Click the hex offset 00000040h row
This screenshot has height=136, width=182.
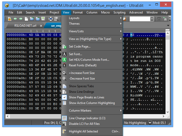[x=16, y=52]
